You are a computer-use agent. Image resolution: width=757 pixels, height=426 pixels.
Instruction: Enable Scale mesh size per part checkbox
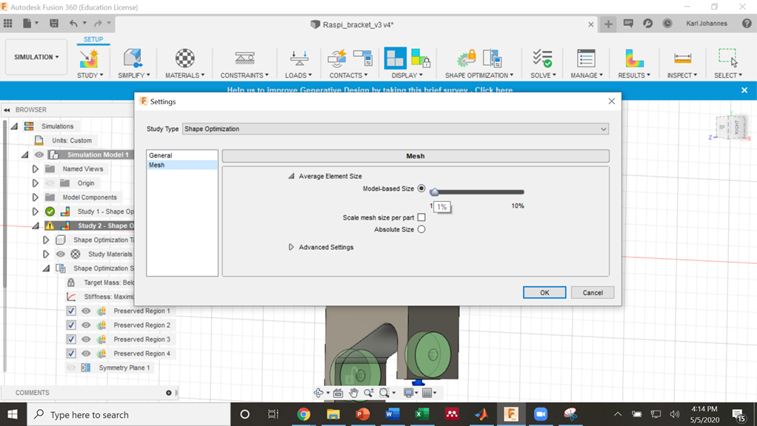[421, 217]
